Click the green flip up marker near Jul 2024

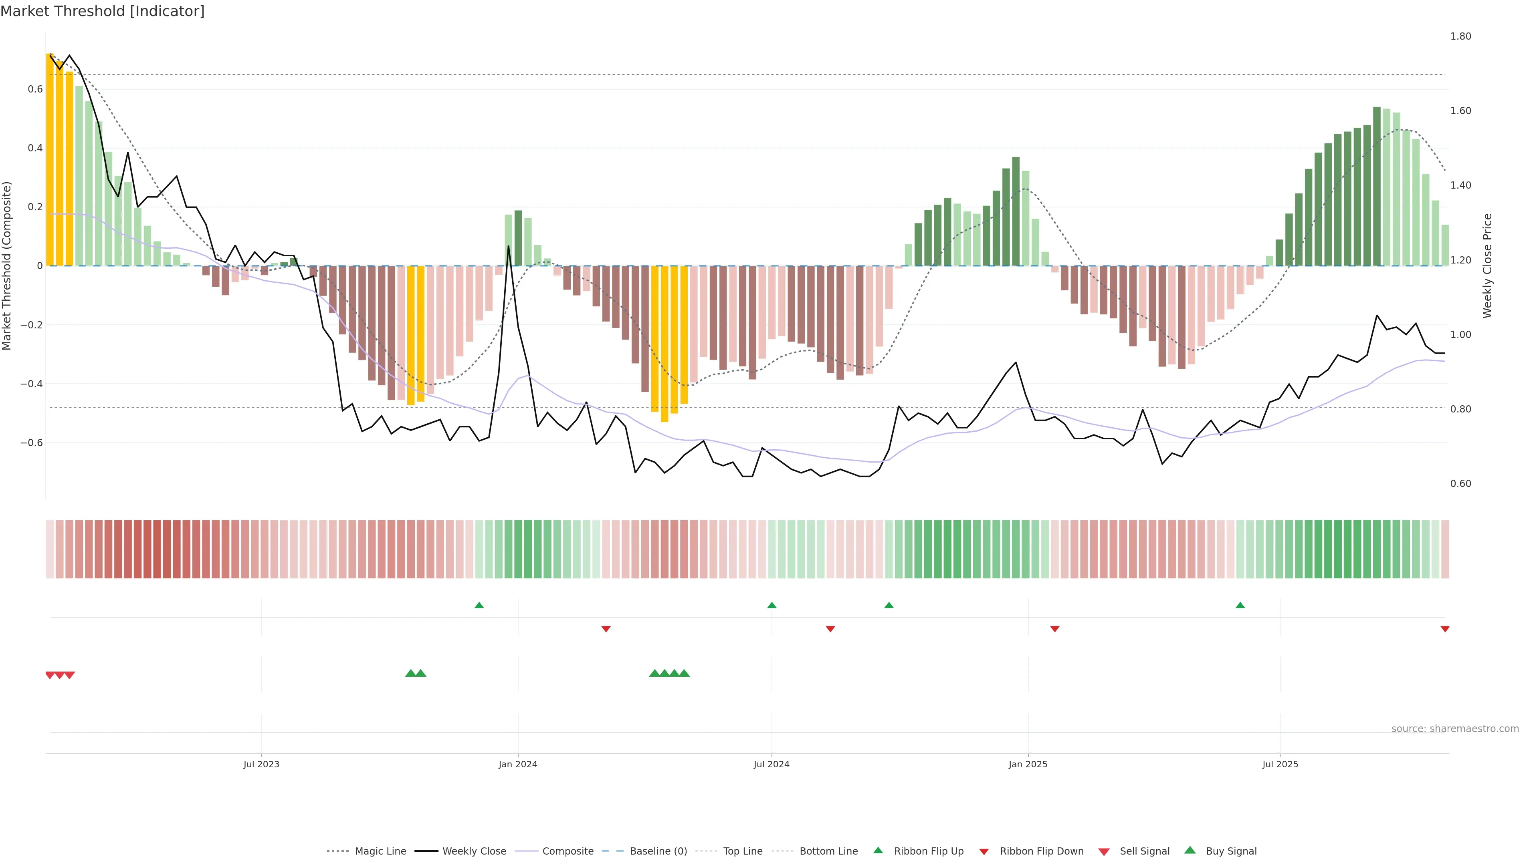(771, 605)
